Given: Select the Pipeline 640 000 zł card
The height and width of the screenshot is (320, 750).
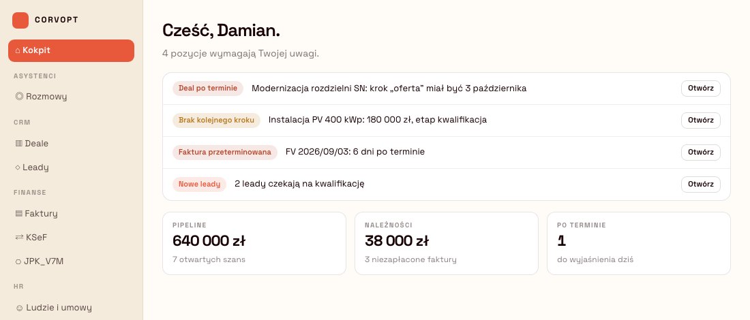Looking at the screenshot, I should [x=254, y=244].
